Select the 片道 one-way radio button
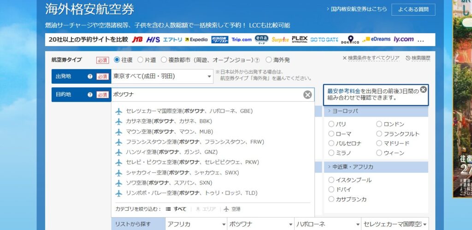The image size is (472, 230). pos(140,60)
